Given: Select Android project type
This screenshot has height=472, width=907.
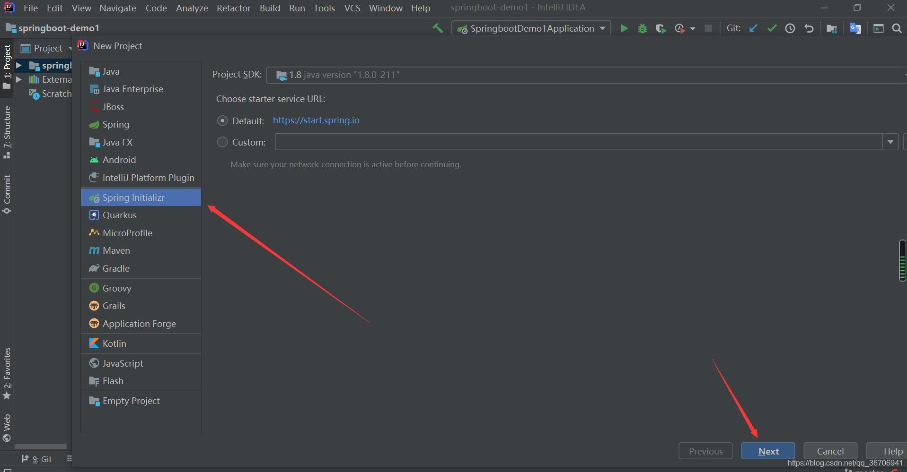Looking at the screenshot, I should (x=141, y=160).
